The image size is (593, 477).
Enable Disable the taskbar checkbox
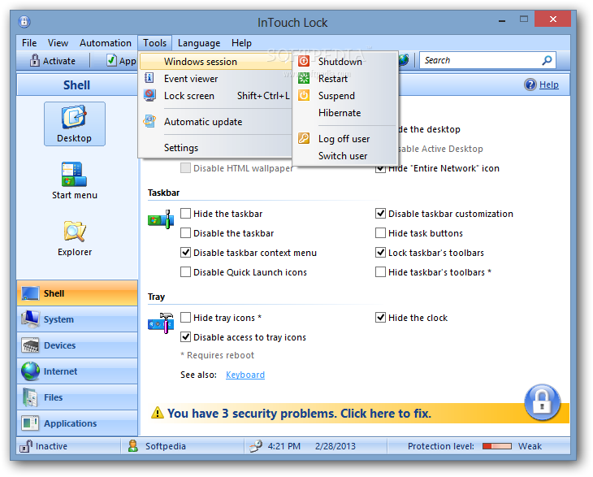coord(185,233)
